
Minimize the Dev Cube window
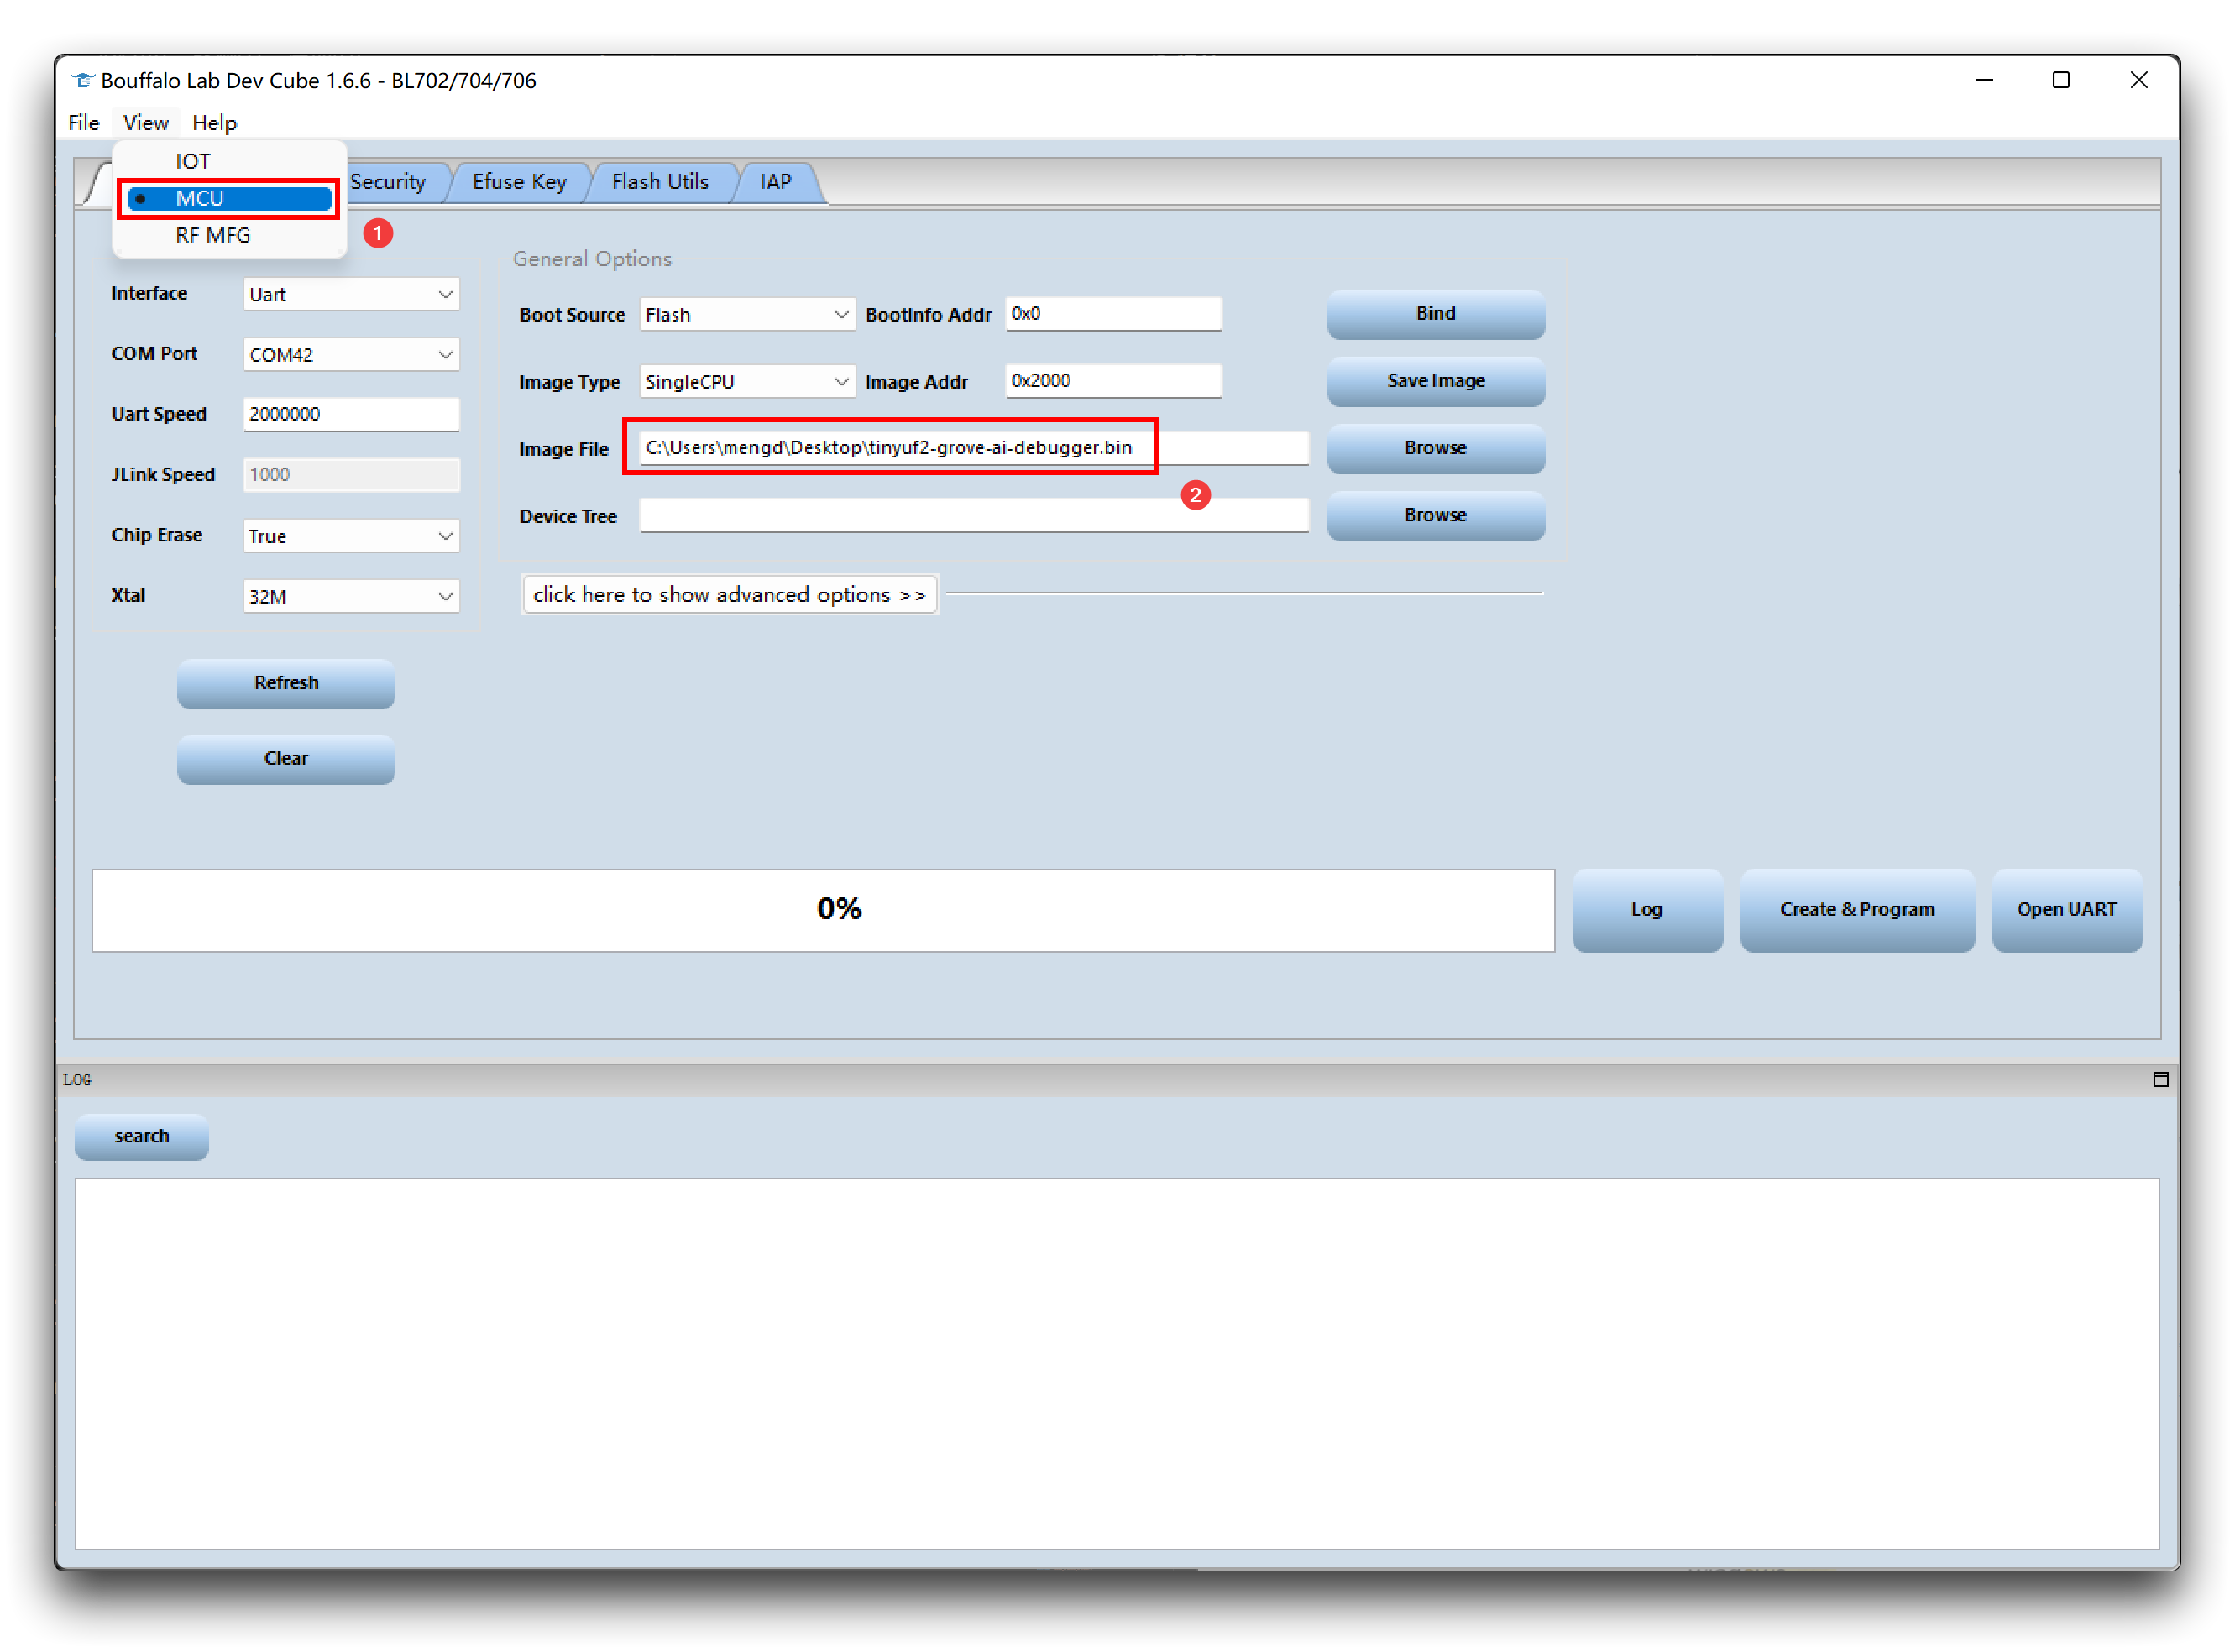pyautogui.click(x=1985, y=80)
